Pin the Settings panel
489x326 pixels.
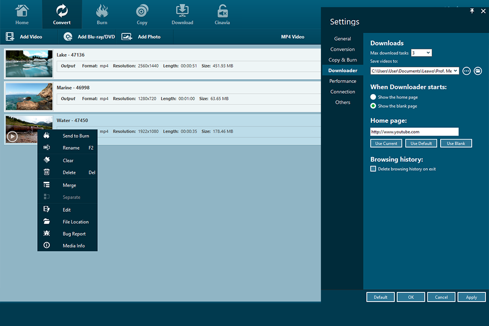click(x=472, y=11)
